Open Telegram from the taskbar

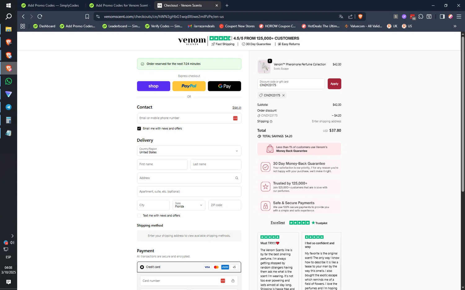(8, 107)
